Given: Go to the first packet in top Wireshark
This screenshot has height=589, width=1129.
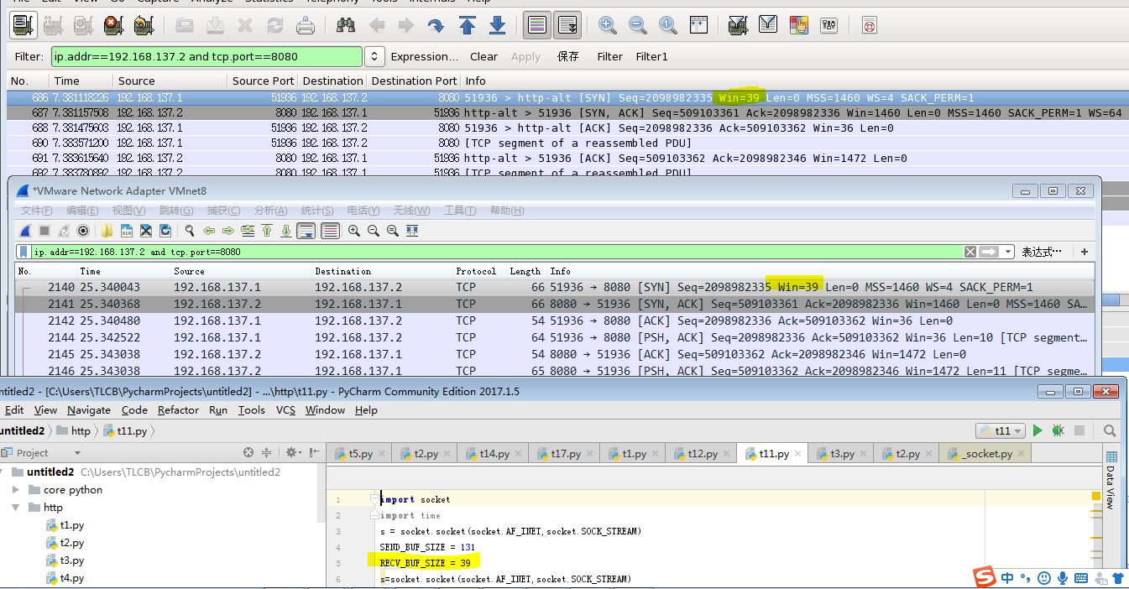Looking at the screenshot, I should coord(468,25).
